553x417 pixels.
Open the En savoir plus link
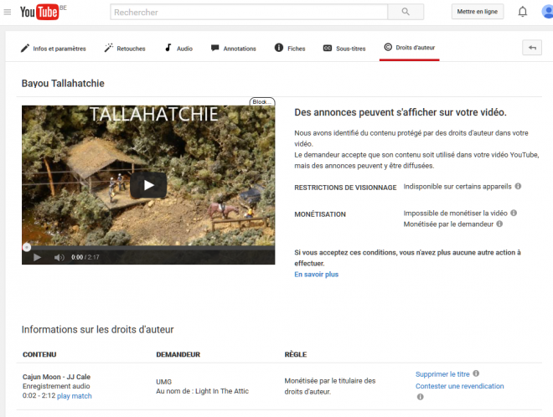(317, 275)
